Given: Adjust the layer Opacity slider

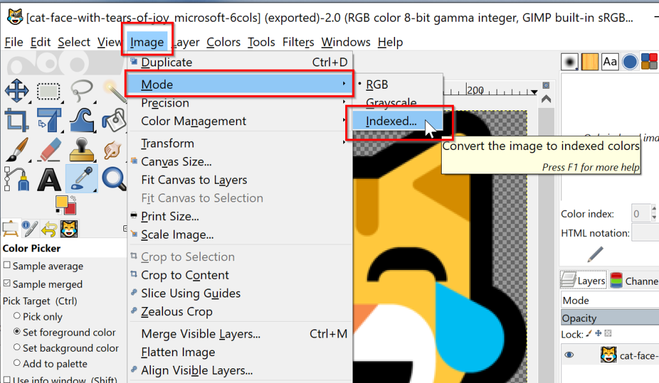Looking at the screenshot, I should click(610, 318).
